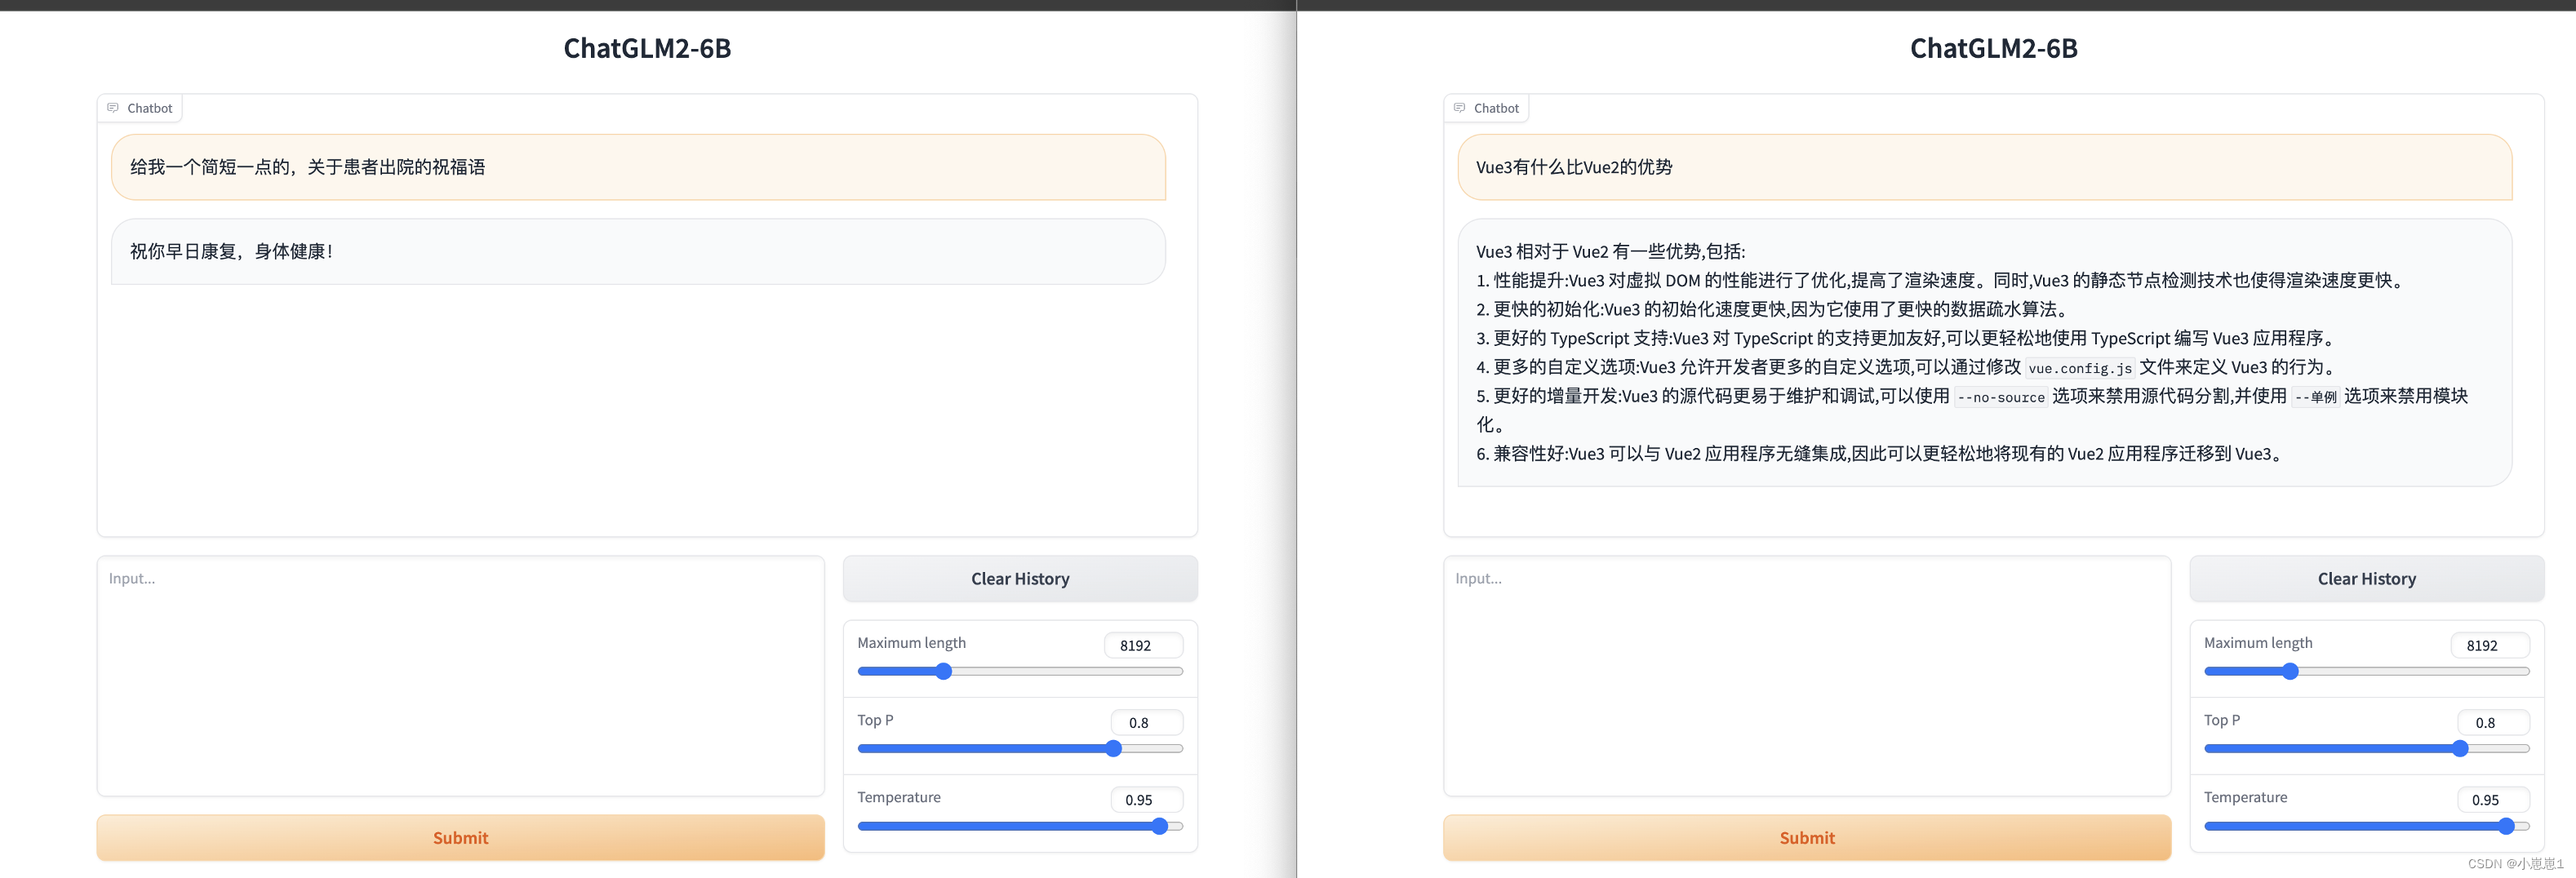The width and height of the screenshot is (2576, 878).
Task: Click Top P 0.8 number field, right window
Action: pos(2493,722)
